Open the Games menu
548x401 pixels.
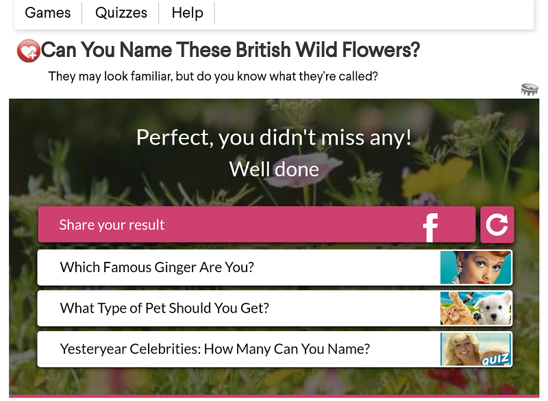[47, 12]
